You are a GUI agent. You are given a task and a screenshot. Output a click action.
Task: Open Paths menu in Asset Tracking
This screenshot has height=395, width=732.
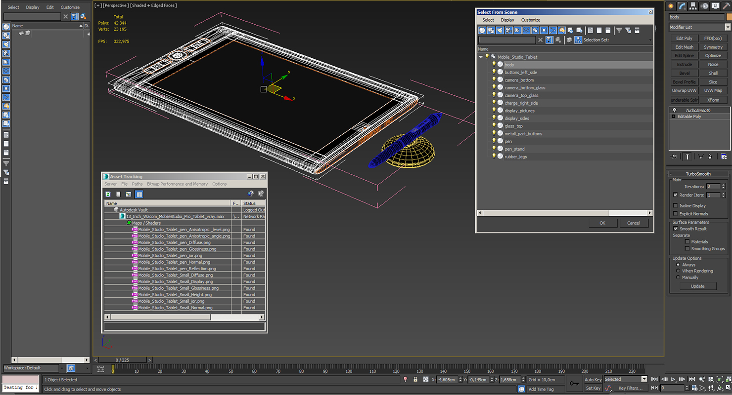point(137,184)
